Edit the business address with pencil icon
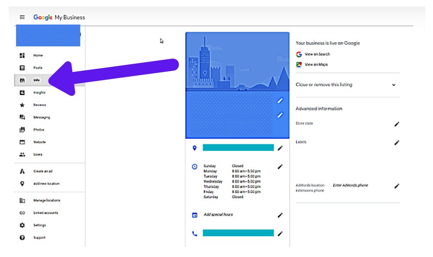 280,148
